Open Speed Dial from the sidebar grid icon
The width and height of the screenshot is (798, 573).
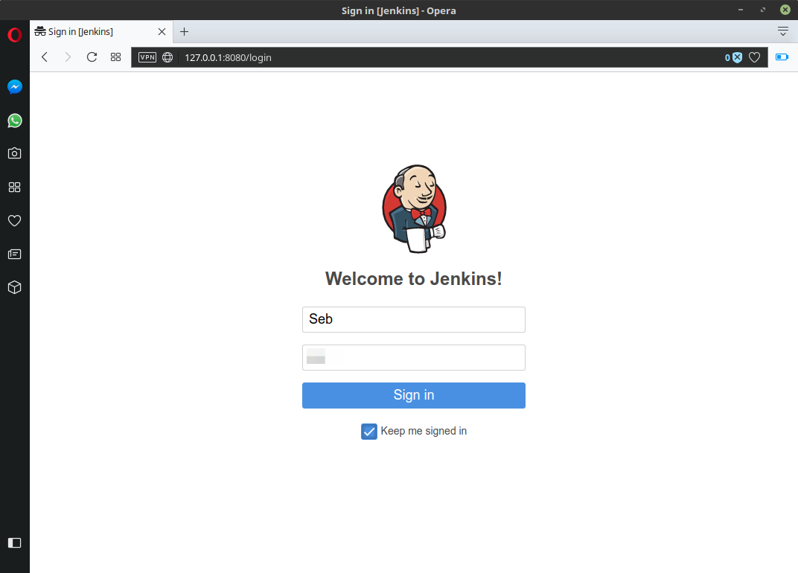15,187
